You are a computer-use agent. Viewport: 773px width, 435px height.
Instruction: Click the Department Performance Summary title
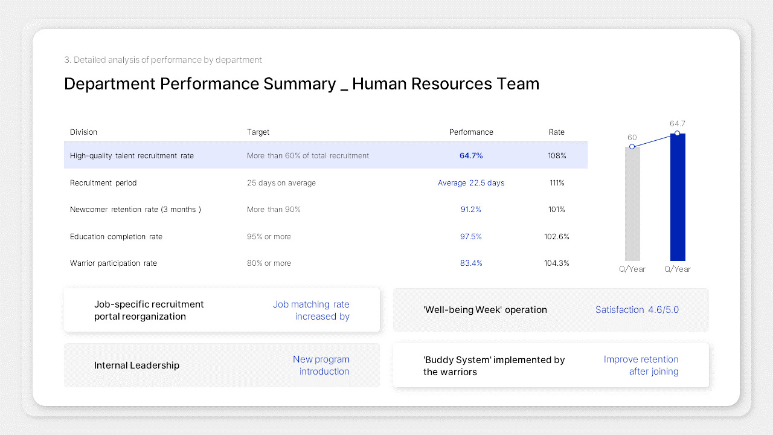coord(301,83)
